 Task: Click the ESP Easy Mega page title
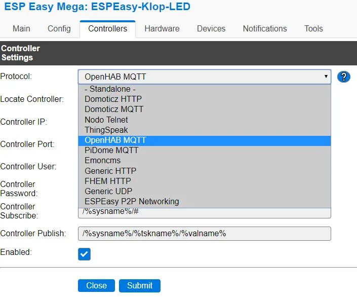(x=97, y=7)
